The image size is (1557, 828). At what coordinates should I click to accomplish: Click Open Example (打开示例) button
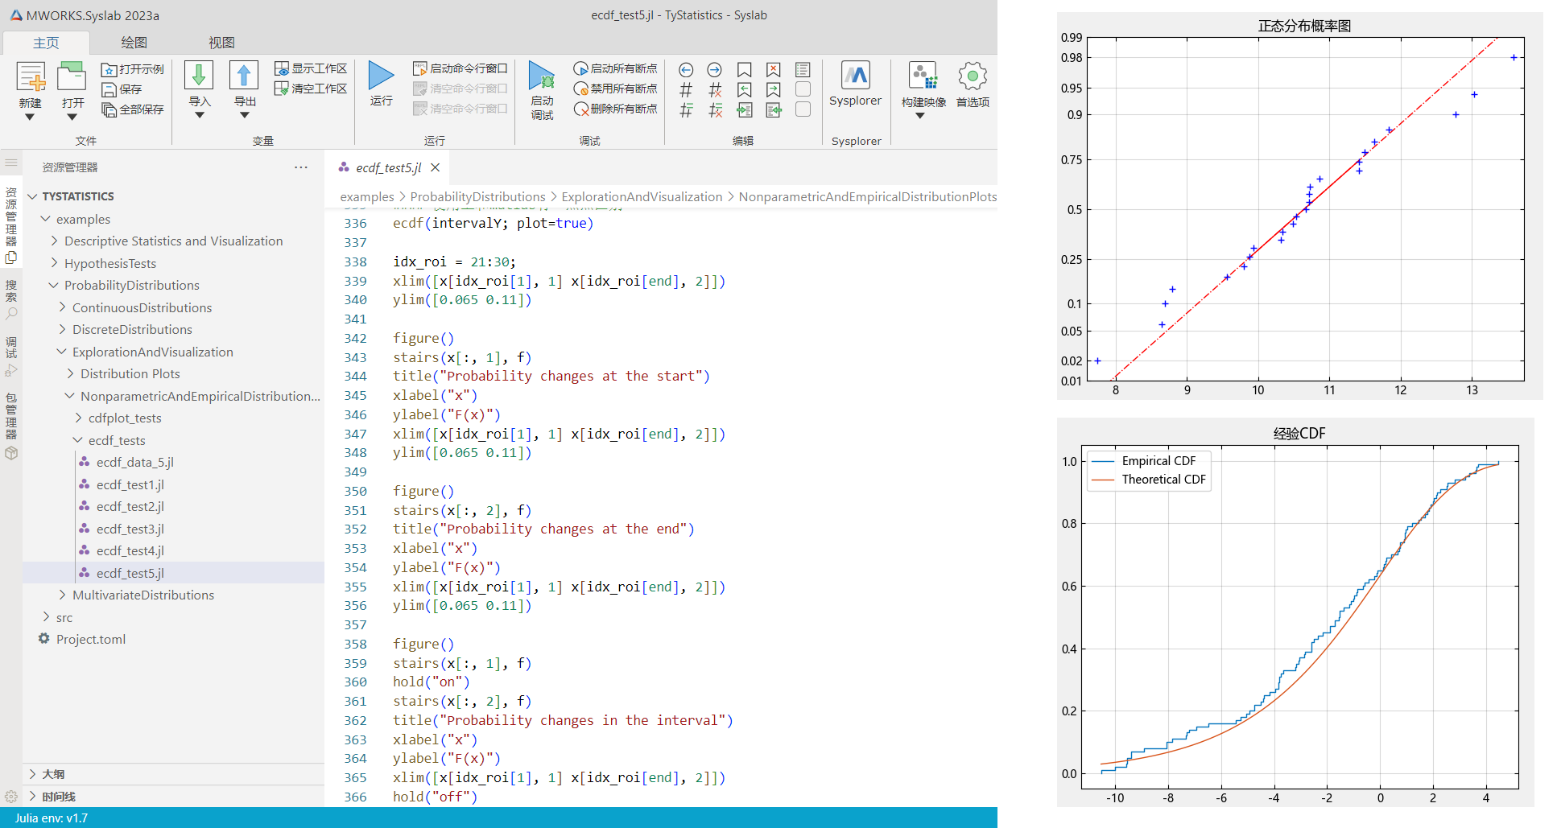click(133, 69)
